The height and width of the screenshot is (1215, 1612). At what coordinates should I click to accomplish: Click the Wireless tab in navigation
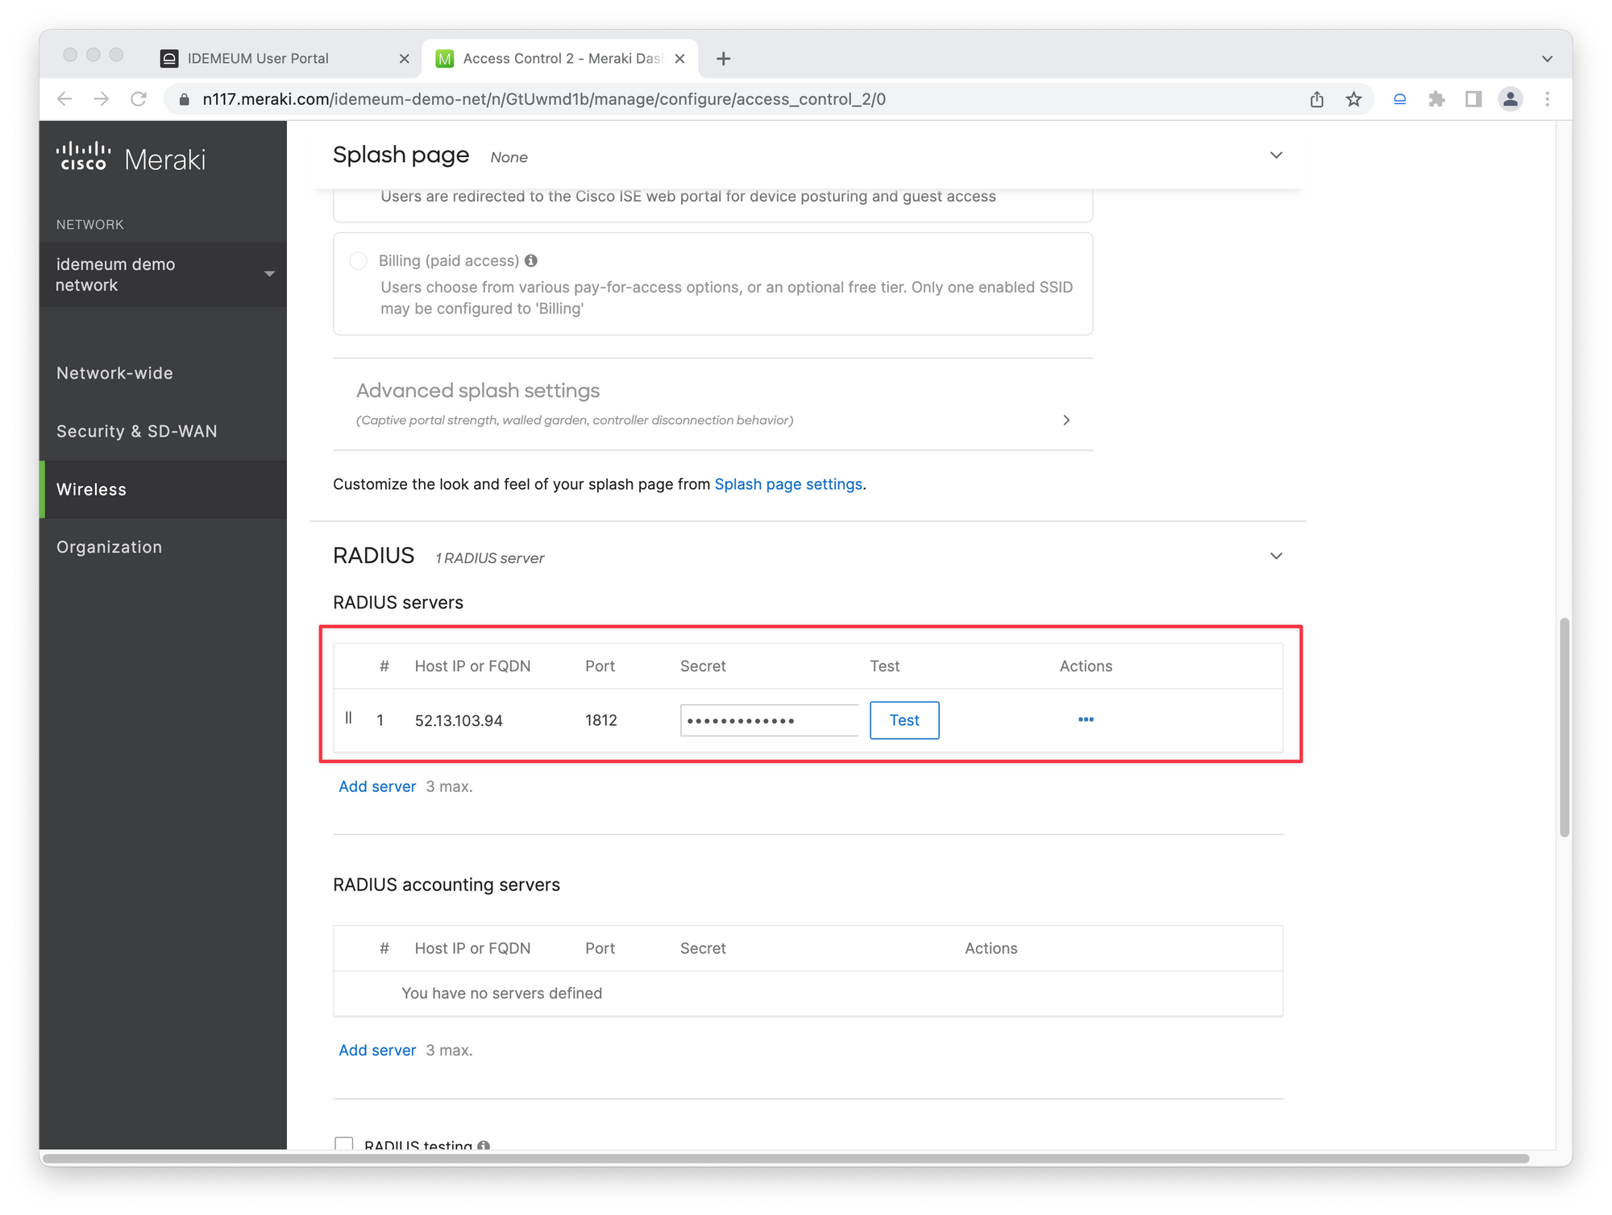[x=90, y=487]
